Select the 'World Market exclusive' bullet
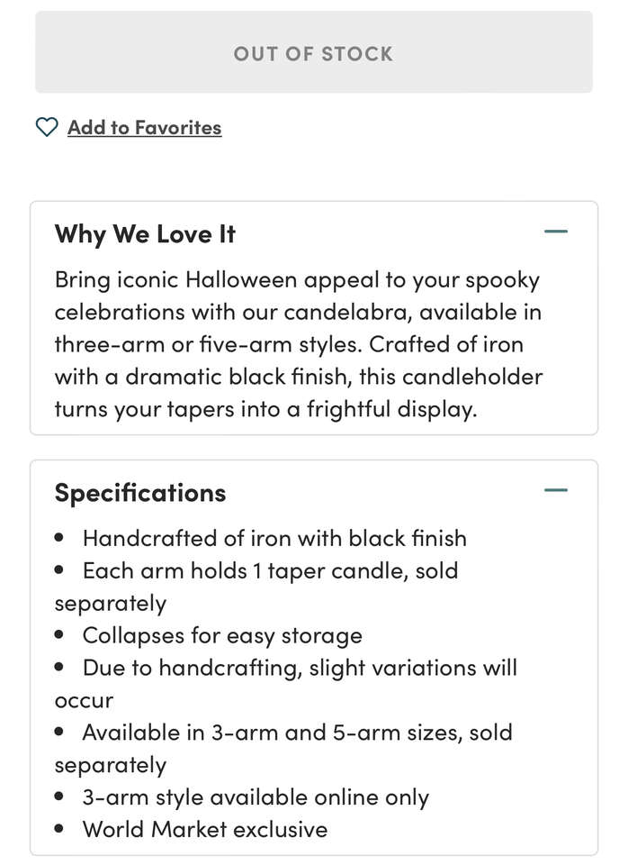 tap(205, 829)
